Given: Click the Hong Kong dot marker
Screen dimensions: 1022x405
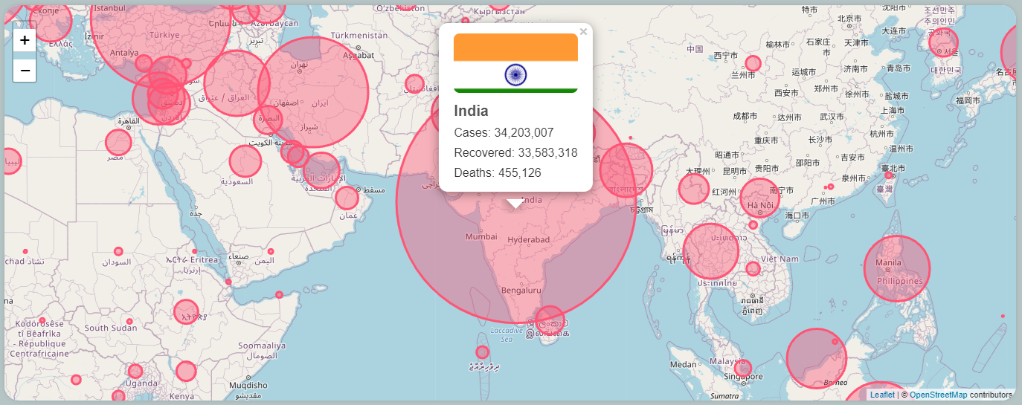Looking at the screenshot, I should coord(831,187).
